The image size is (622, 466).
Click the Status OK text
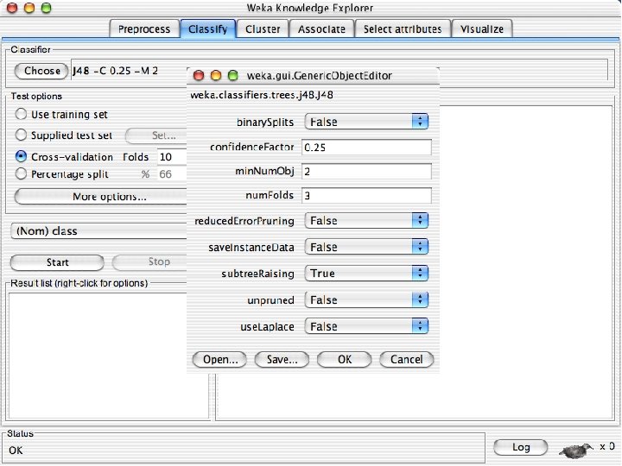tap(16, 450)
